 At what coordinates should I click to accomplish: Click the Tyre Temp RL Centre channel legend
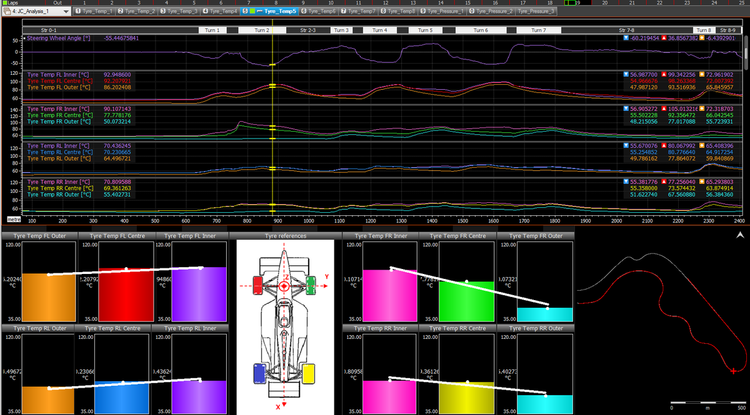coord(59,152)
